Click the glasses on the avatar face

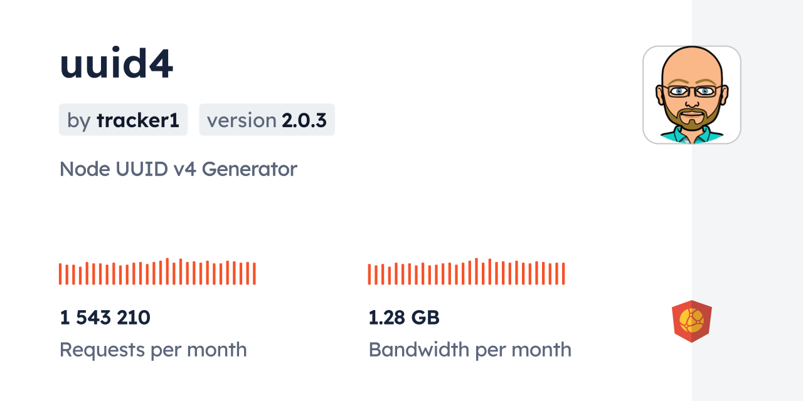click(691, 91)
